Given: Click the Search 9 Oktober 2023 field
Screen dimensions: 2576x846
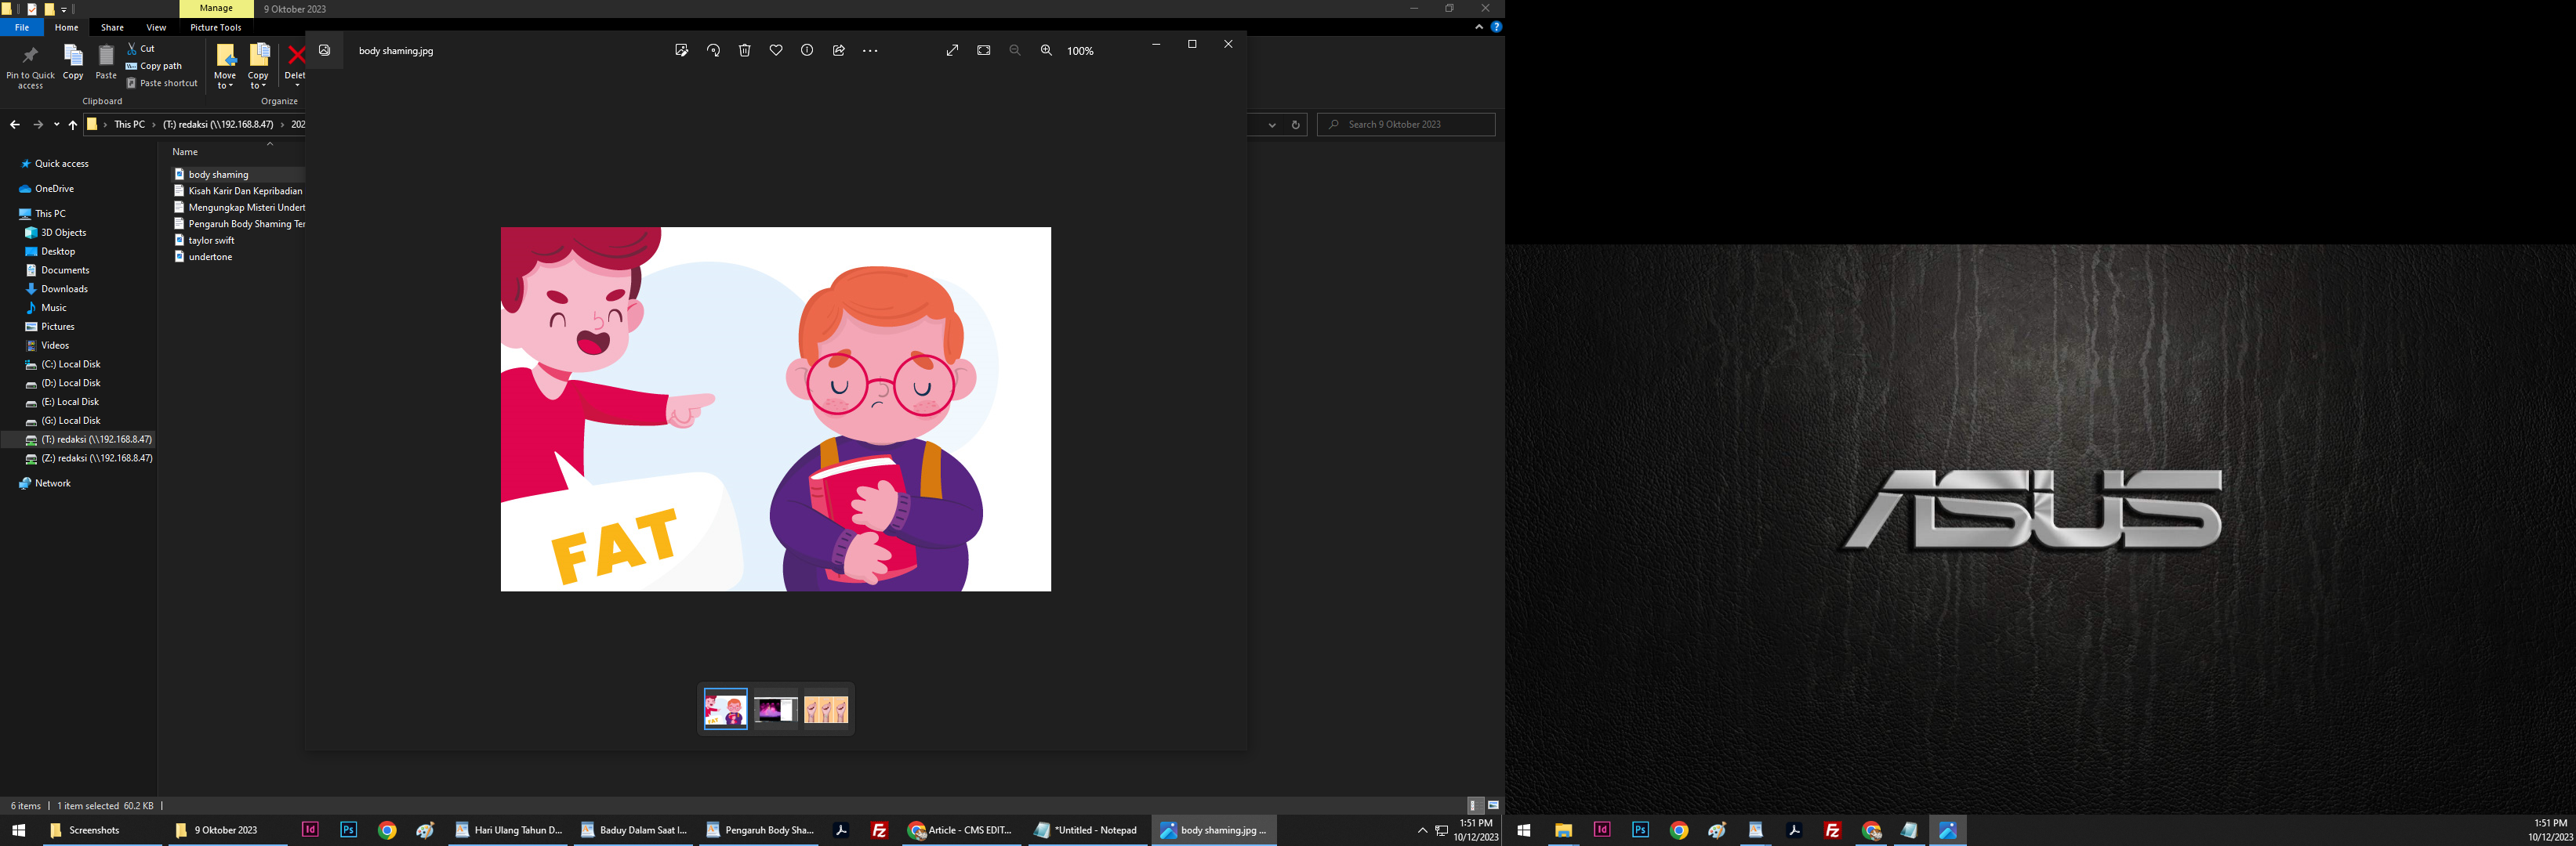Looking at the screenshot, I should (1406, 125).
